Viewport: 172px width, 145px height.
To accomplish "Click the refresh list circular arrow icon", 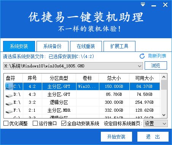I will [142, 56].
